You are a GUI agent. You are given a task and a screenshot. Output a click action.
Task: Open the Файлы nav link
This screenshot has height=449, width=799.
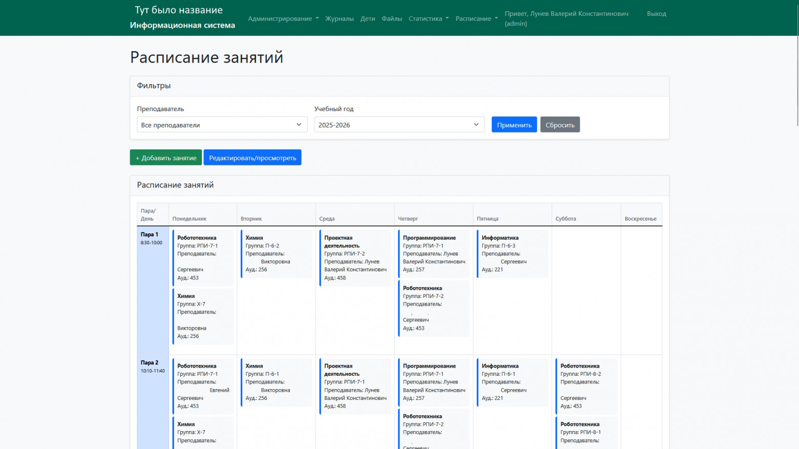coord(391,18)
